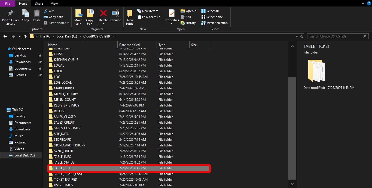Click the KITCHEN_QUEUE folder icon
The width and height of the screenshot is (372, 188).
click(51, 59)
